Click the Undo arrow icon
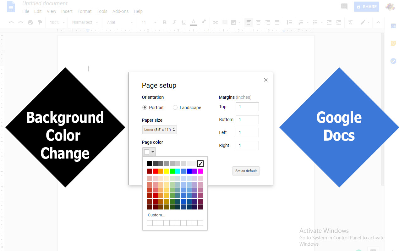 click(x=11, y=22)
